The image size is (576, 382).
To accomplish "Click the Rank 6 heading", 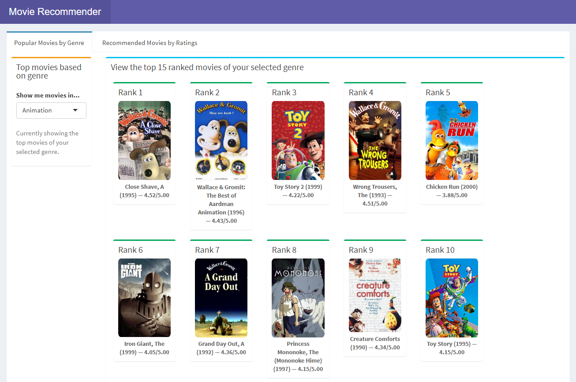I will [x=131, y=250].
